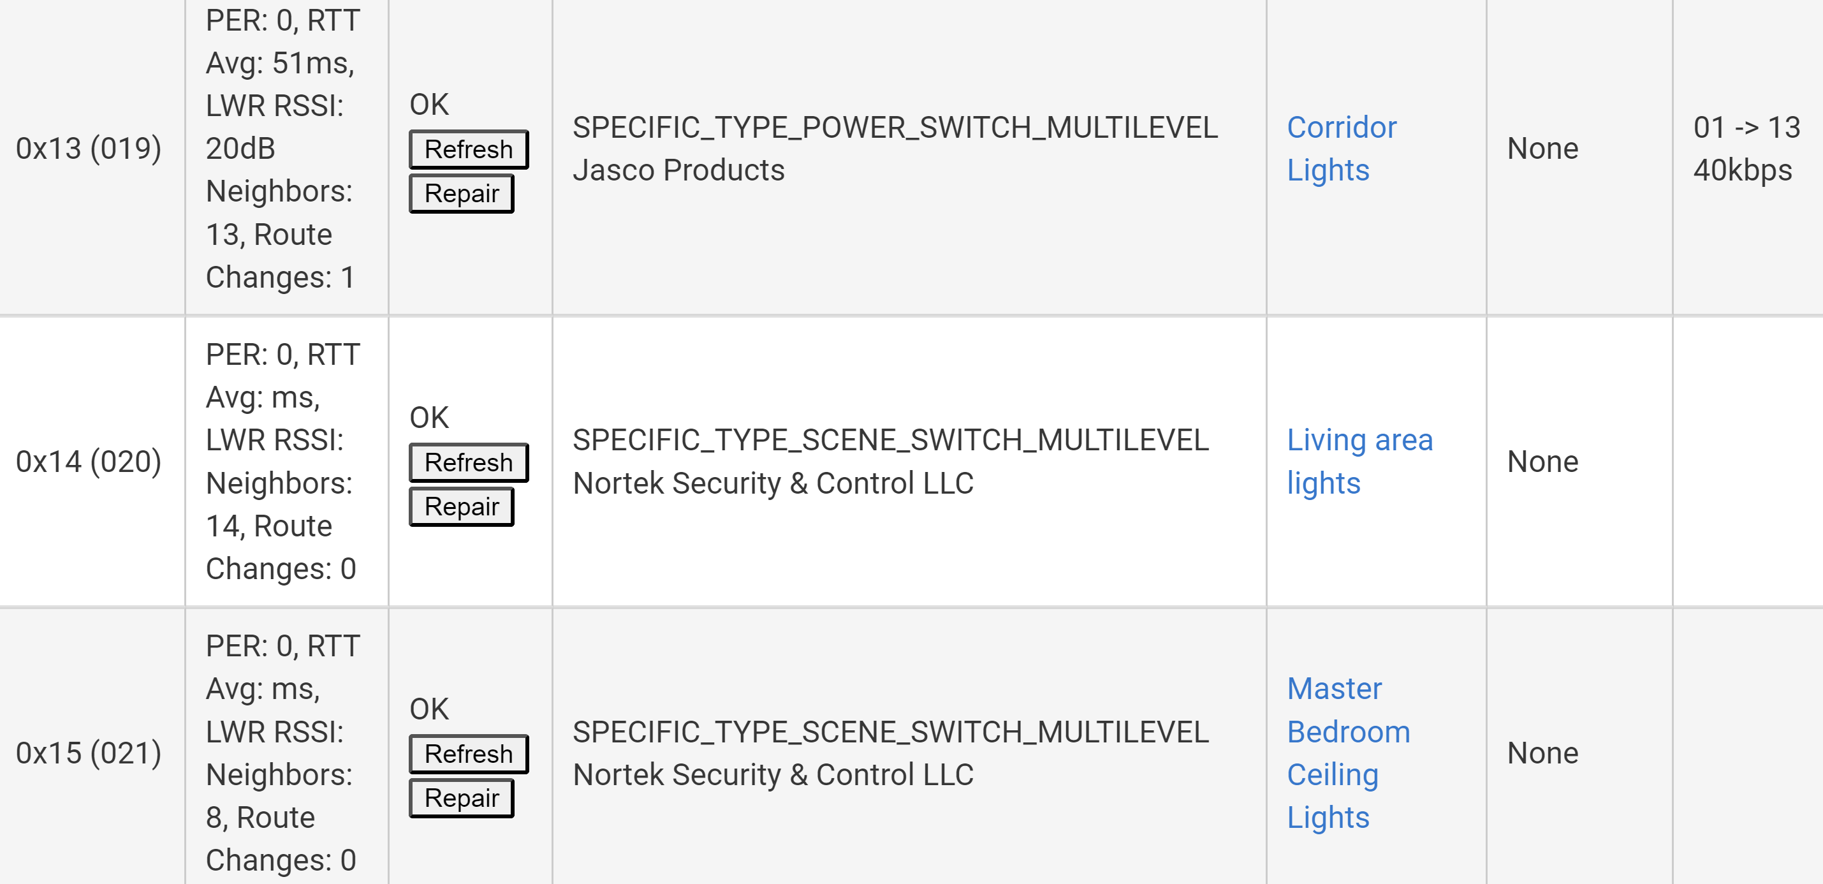Repair node 0x13 Jasco Products device
This screenshot has width=1823, height=884.
click(x=462, y=193)
